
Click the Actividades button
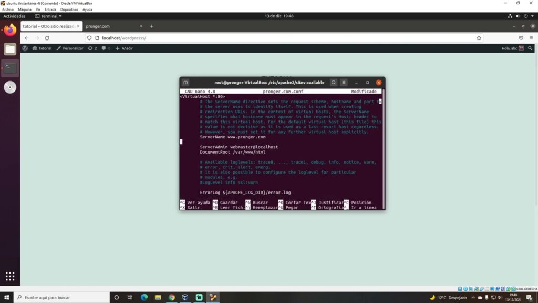[14, 16]
